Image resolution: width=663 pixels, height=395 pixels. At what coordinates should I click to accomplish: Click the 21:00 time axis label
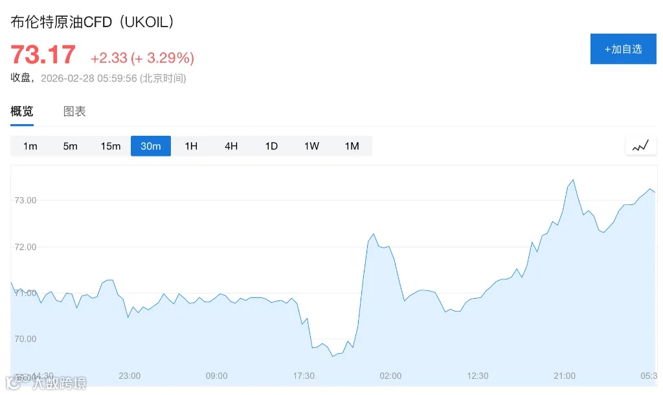565,376
